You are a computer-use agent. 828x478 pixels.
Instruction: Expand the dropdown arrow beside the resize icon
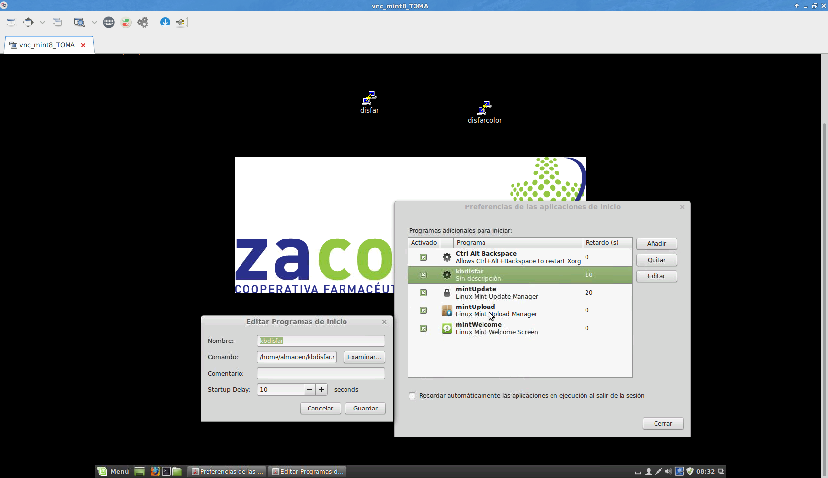click(42, 22)
